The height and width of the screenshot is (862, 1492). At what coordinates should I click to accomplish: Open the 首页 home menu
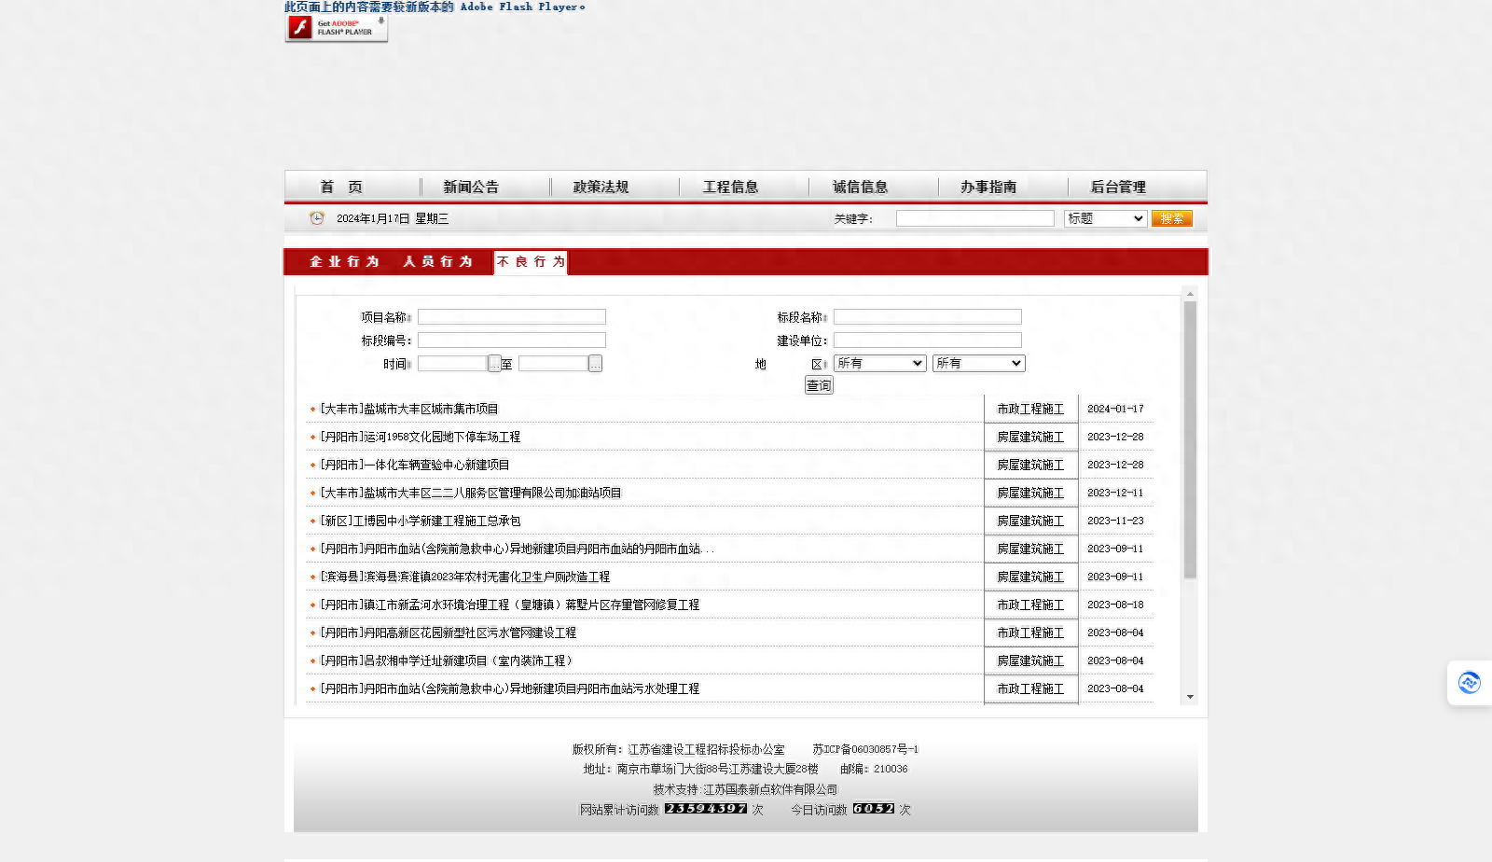coord(341,187)
